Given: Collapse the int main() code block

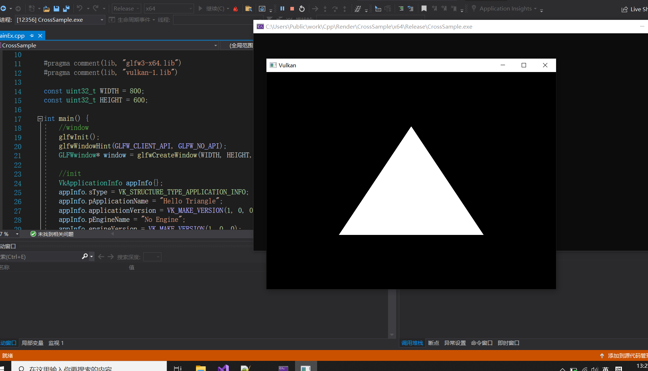Looking at the screenshot, I should tap(40, 119).
